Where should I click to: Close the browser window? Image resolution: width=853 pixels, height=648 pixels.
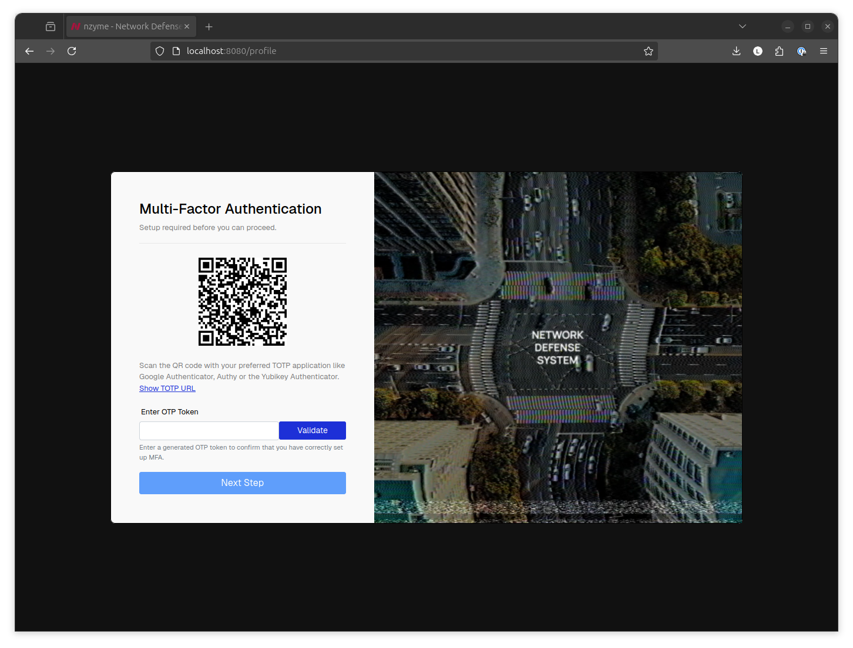[x=828, y=26]
